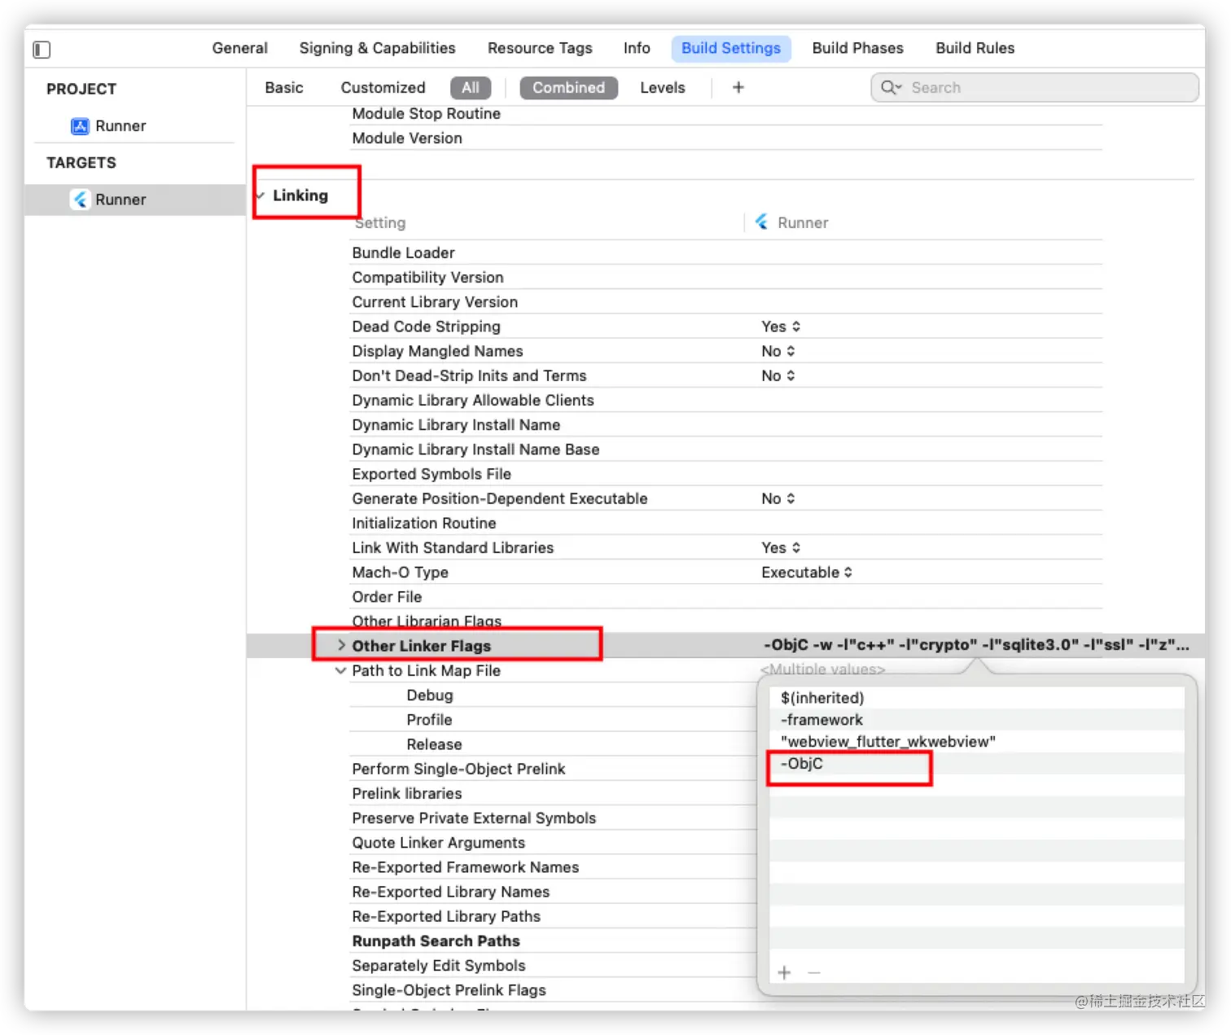Select Re-Exported Library Names setting

coord(450,892)
